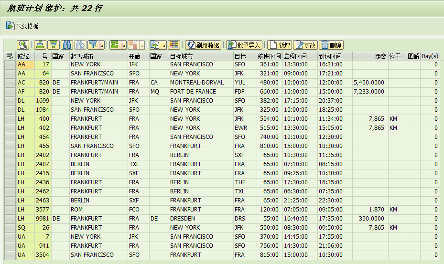The image size is (444, 264).
Task: Click flight time 815:00 cell
Action: pos(269,255)
